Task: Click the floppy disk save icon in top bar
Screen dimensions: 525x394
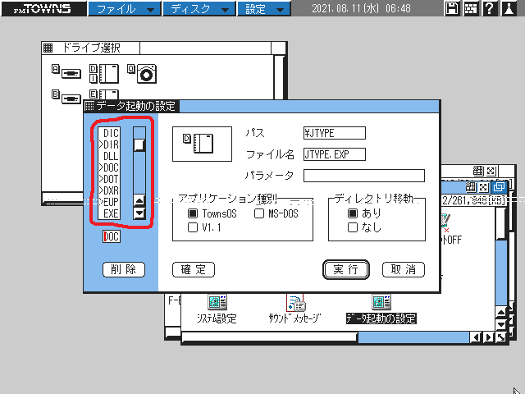Action: [452, 8]
